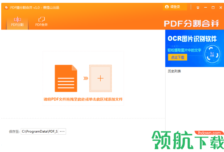This screenshot has width=224, height=152.
Task: Click the 请将PDF文件拖拽至此处 hint text
Action: click(83, 99)
